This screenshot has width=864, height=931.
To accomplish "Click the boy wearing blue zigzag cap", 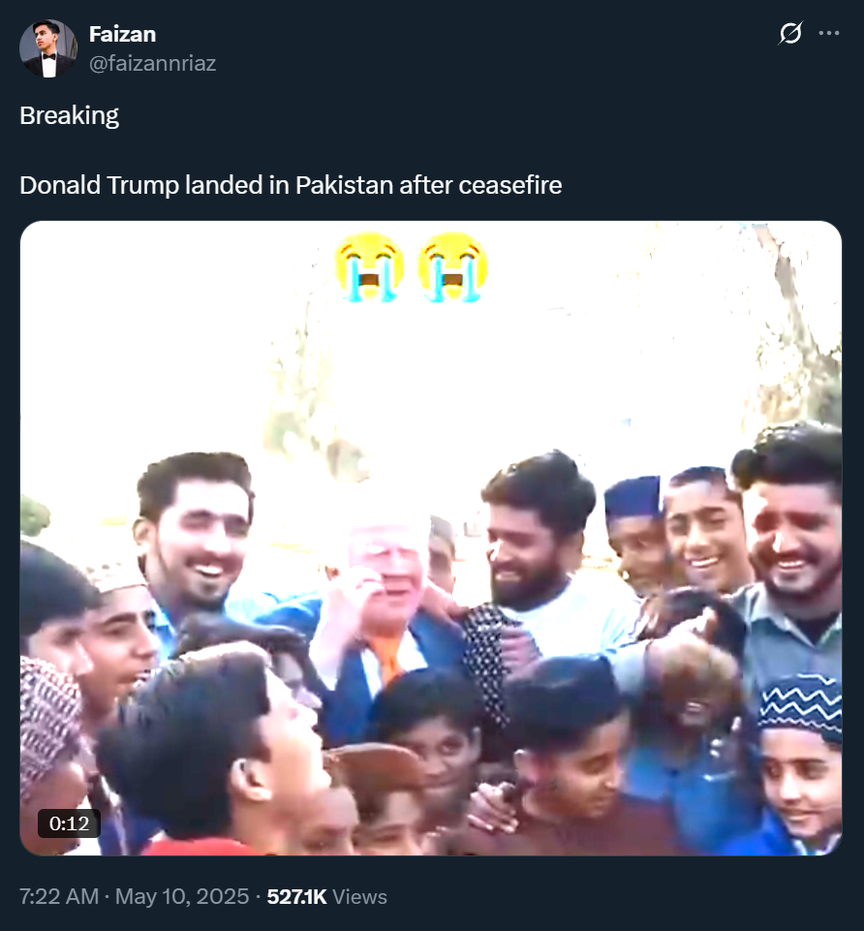I will 800,766.
